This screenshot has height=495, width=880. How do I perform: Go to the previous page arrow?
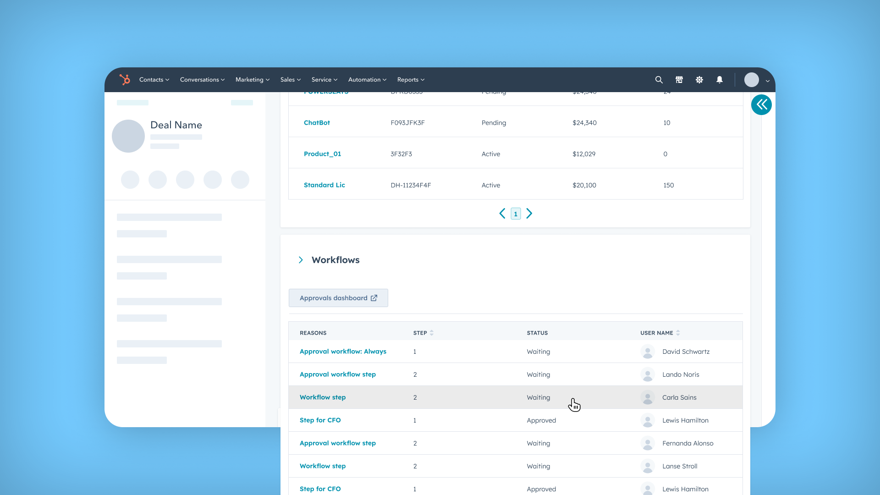point(502,214)
